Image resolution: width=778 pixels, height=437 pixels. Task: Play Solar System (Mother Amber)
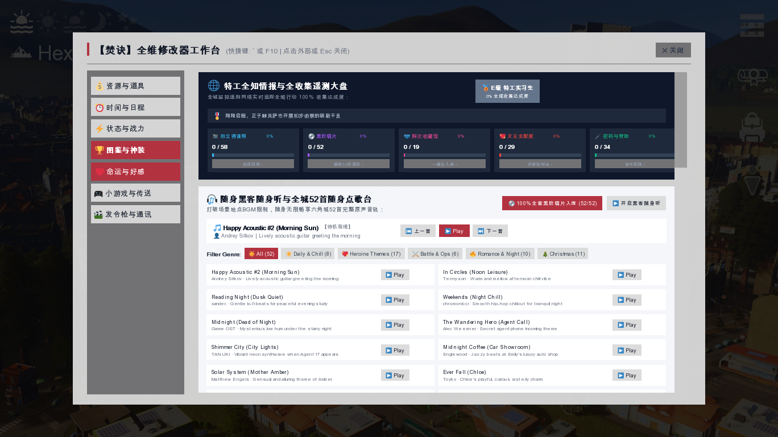[x=395, y=376]
